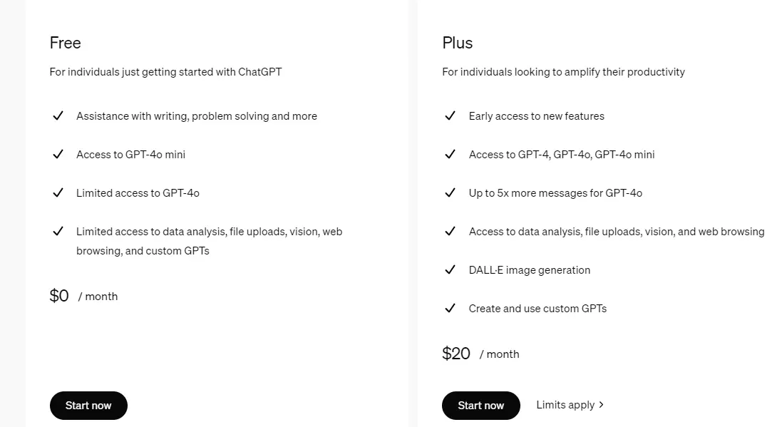Click 'Start now' under the Plus plan
Viewport: 782px width, 427px height.
pos(481,405)
